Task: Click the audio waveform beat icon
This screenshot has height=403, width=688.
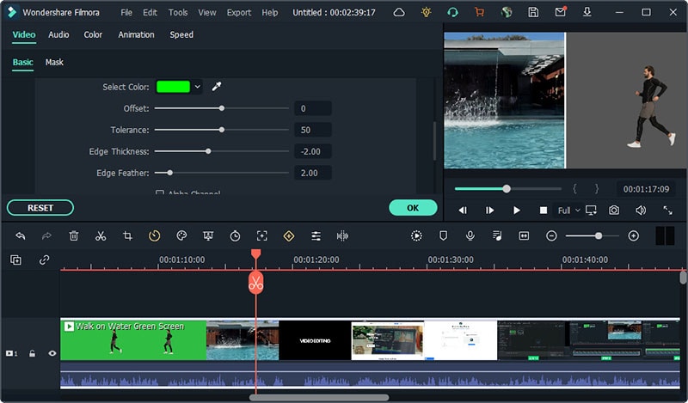Action: pyautogui.click(x=342, y=236)
